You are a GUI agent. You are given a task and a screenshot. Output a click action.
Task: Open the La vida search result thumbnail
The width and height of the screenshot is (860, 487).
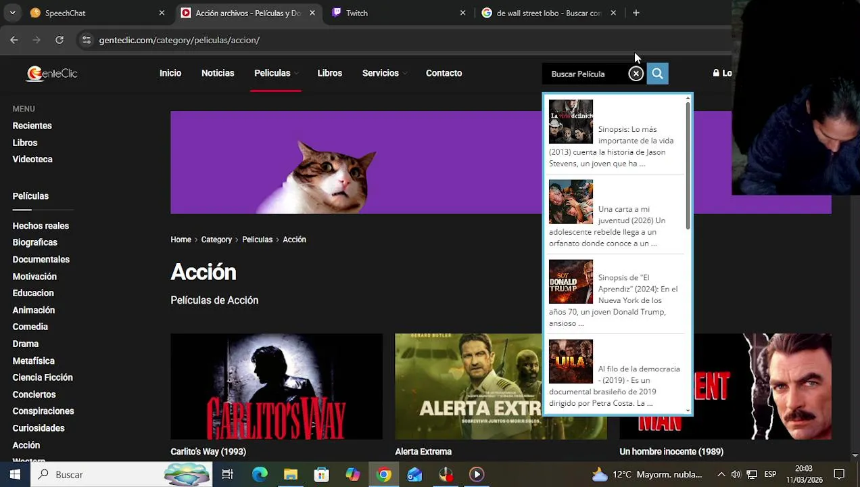pyautogui.click(x=571, y=122)
